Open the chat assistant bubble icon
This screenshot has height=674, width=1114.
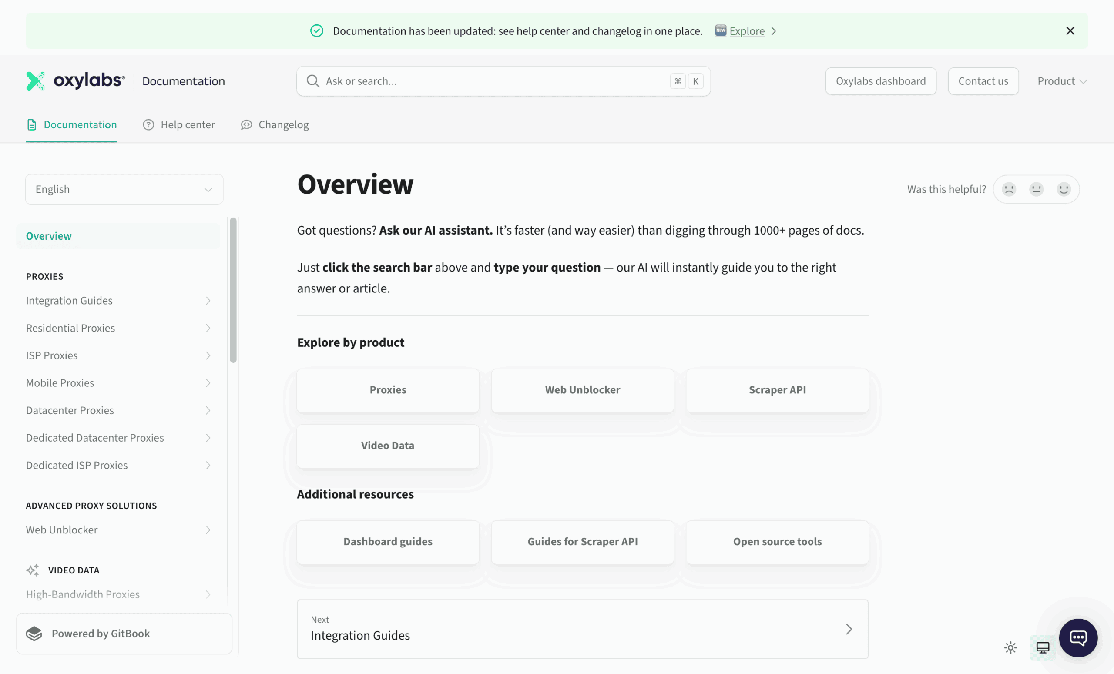1078,638
